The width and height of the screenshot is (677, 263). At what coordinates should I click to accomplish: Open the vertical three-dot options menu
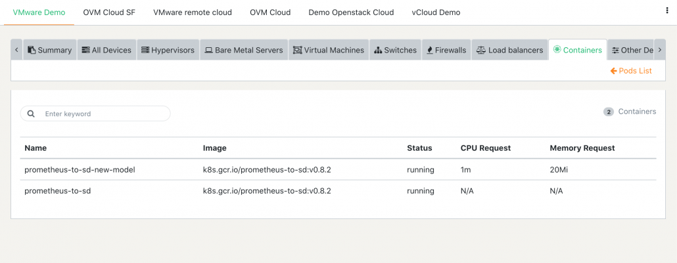(x=667, y=11)
